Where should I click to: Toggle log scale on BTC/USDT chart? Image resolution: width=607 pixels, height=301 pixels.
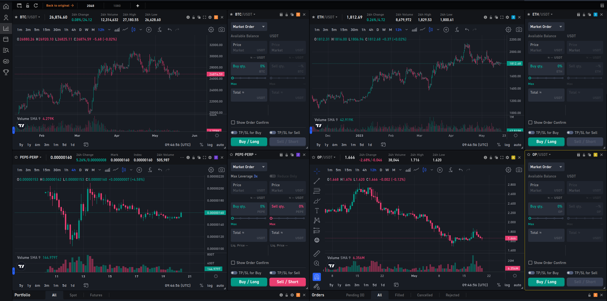[210, 145]
